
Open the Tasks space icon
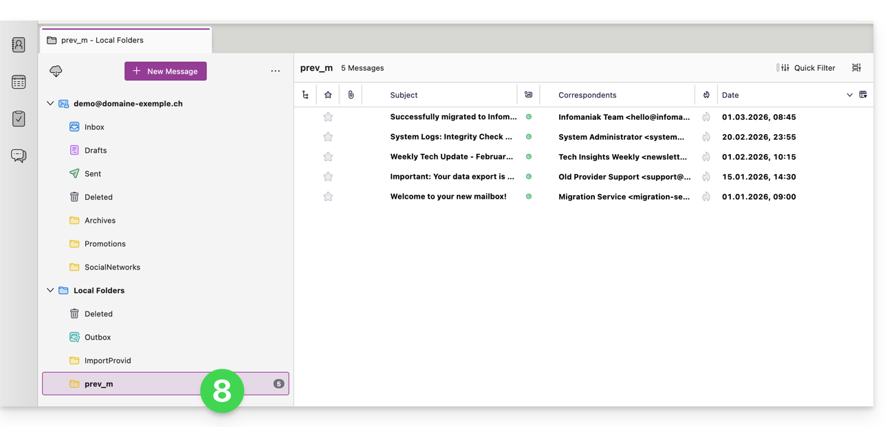coord(19,119)
